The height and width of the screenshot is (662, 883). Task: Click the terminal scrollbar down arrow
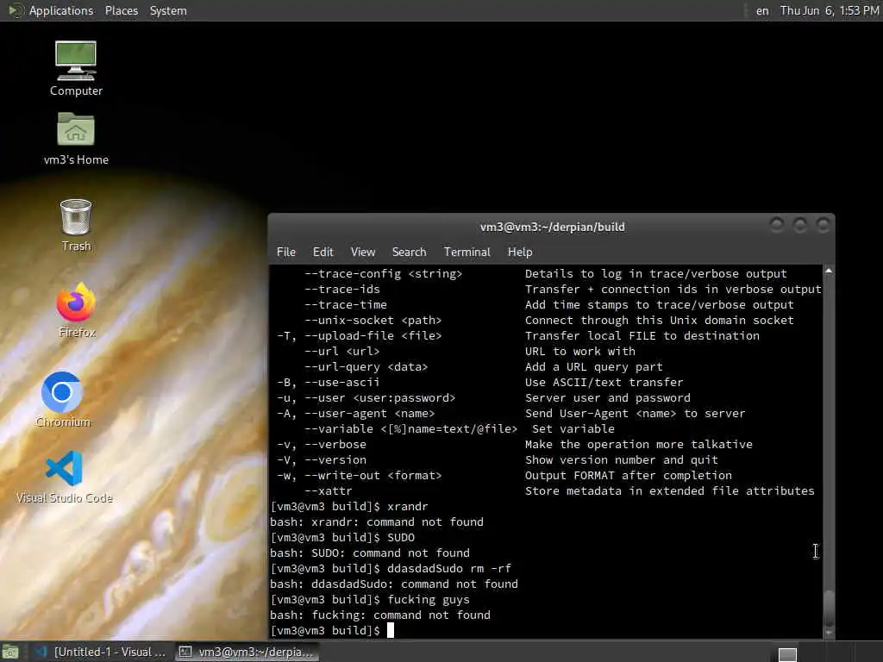pos(829,633)
